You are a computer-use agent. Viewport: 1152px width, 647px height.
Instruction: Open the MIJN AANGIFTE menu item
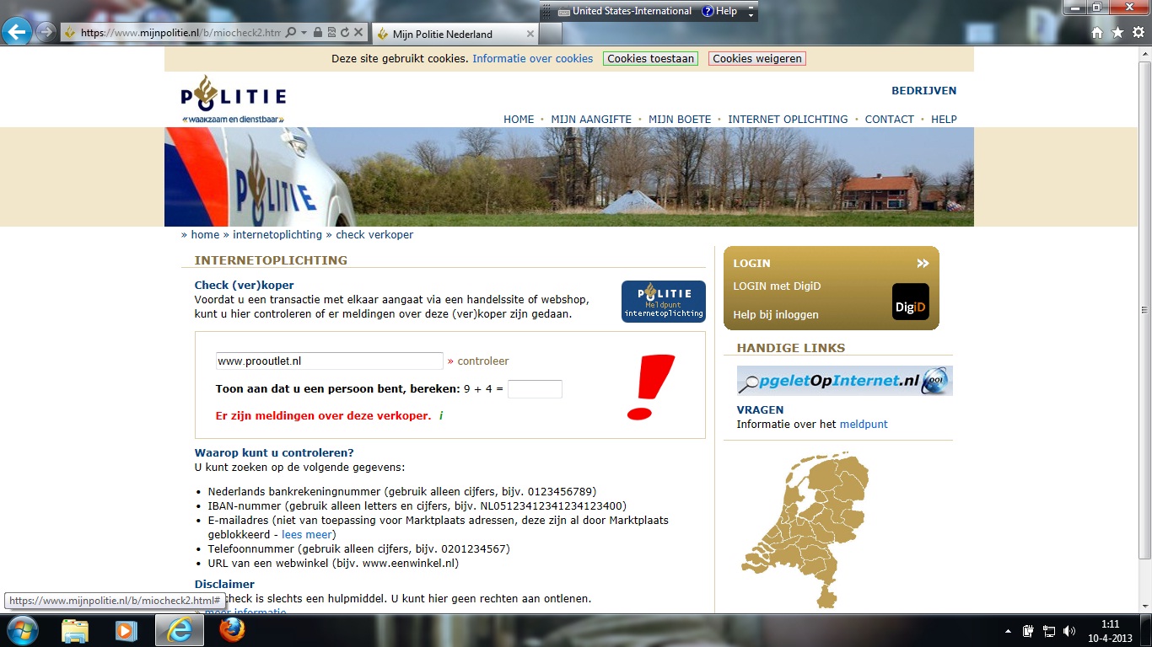(x=591, y=120)
